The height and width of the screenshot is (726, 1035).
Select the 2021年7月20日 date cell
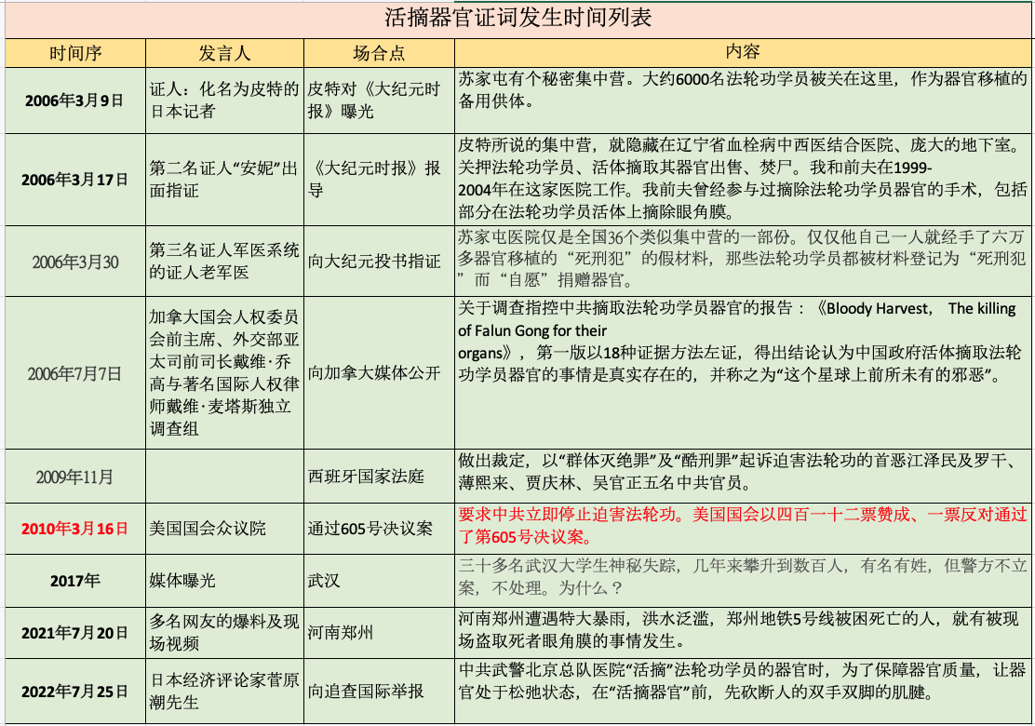point(74,633)
